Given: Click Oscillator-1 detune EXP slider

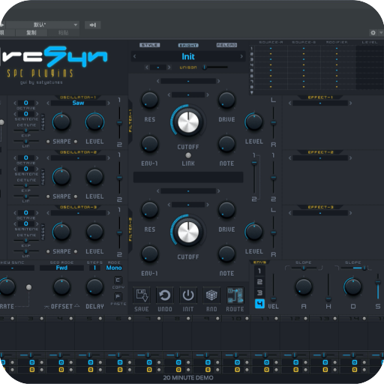Looking at the screenshot, I should click(26, 130).
